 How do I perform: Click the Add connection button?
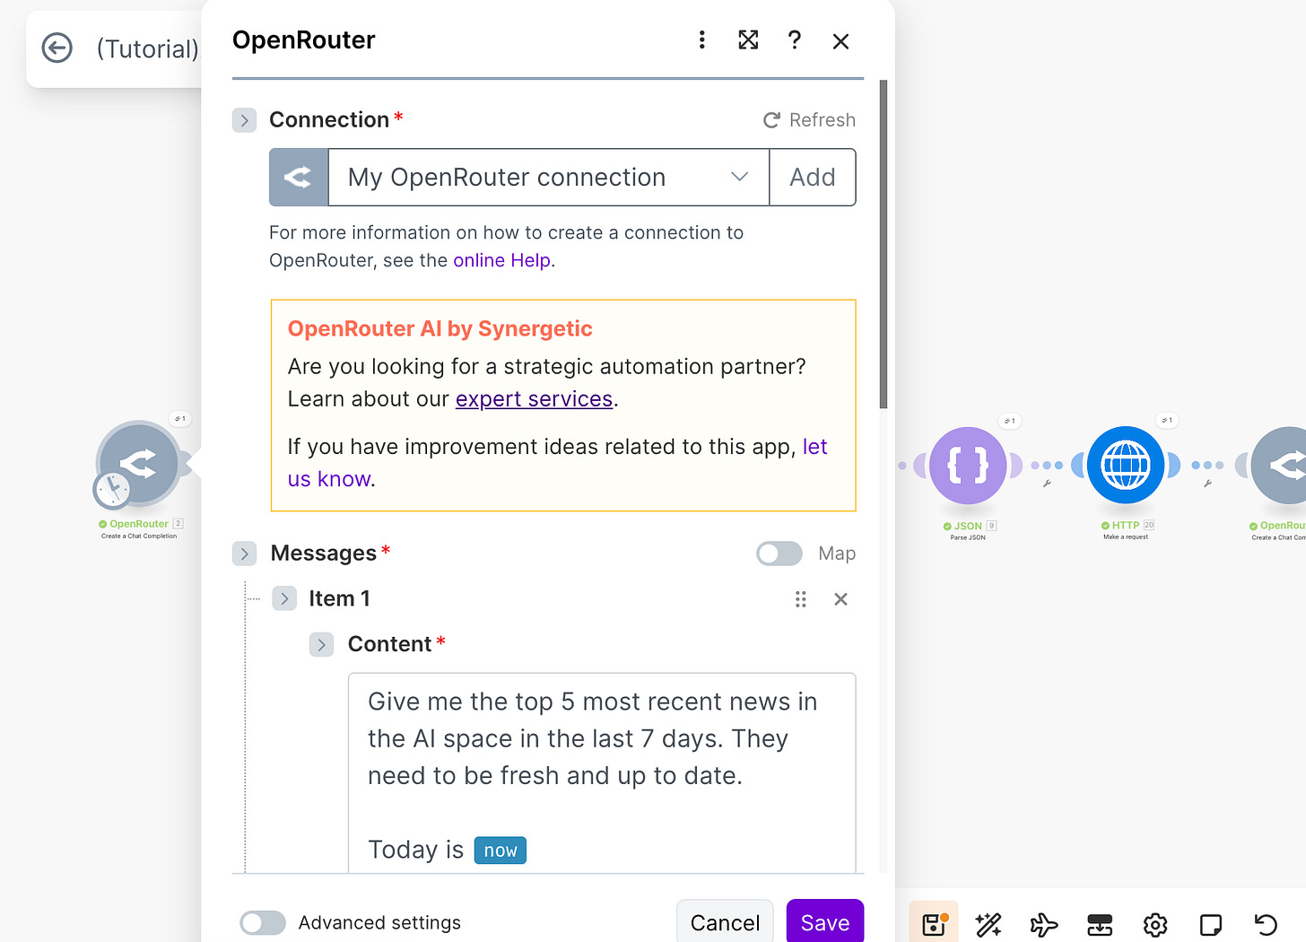coord(813,178)
